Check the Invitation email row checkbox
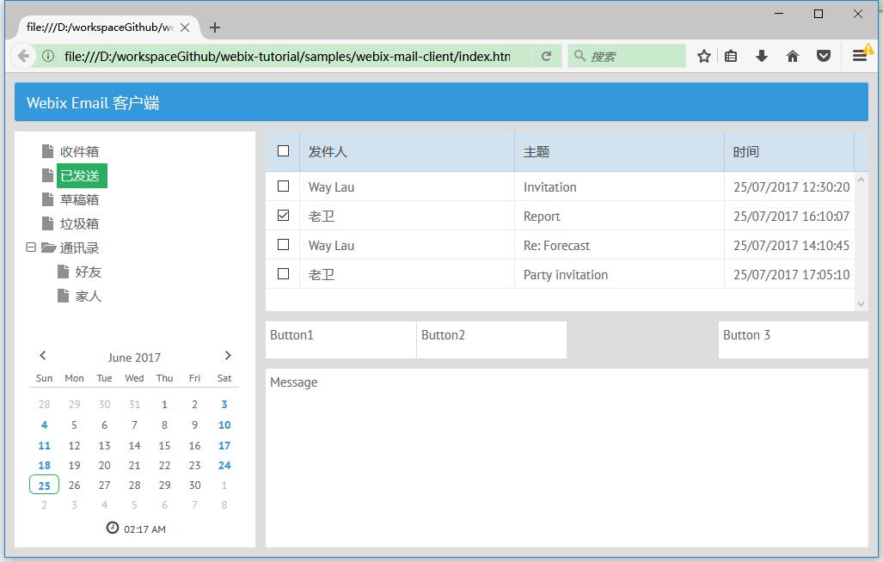883x562 pixels. click(x=283, y=186)
